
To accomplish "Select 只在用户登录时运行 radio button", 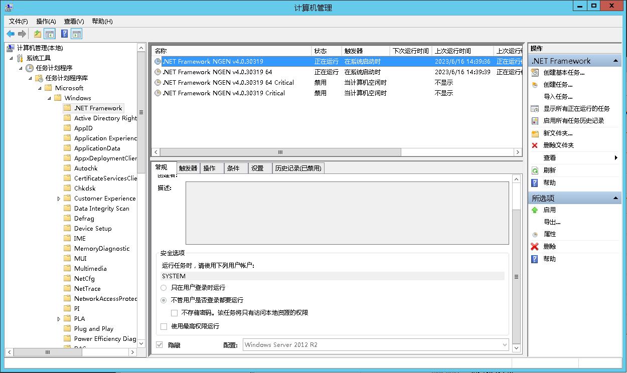I will click(x=164, y=288).
